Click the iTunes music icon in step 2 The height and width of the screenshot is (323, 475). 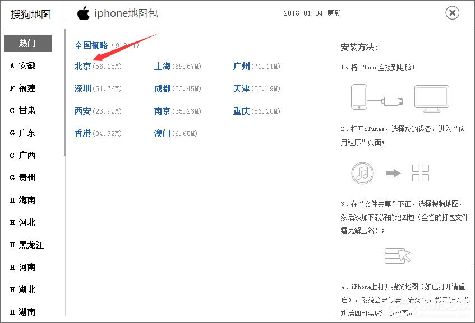point(362,173)
